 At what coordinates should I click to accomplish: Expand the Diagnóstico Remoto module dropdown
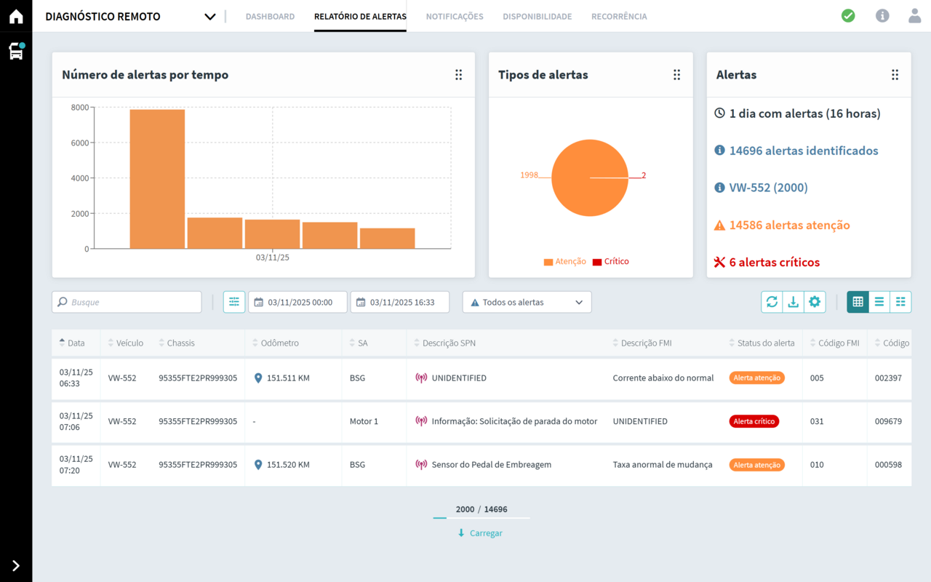click(210, 17)
